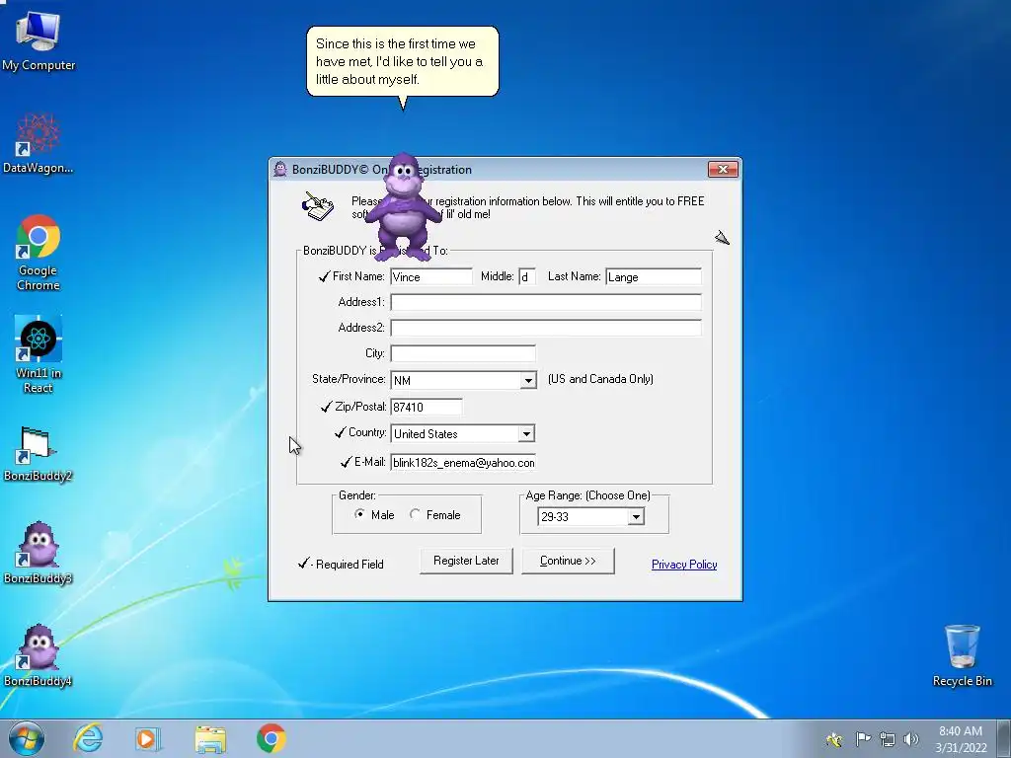Open the Windows Start menu orb

pos(27,738)
